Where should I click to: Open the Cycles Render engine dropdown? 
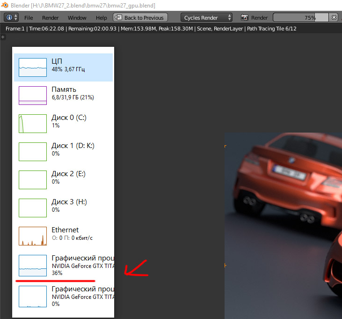[206, 17]
